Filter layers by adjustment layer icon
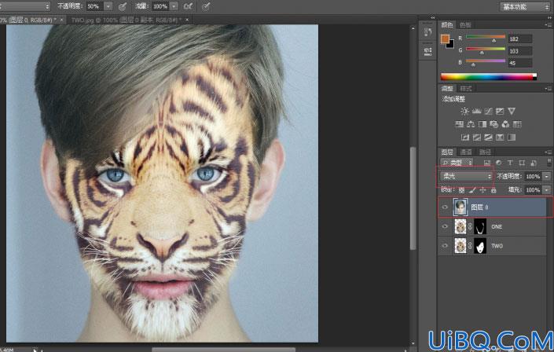This screenshot has height=352, width=554. pyautogui.click(x=498, y=163)
